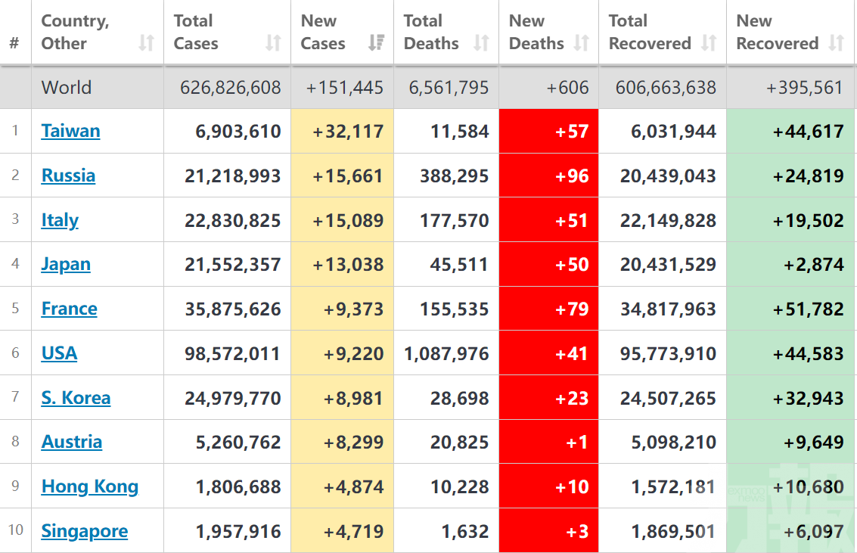
Task: Sort table by Total Cases arrows
Action: pyautogui.click(x=273, y=42)
